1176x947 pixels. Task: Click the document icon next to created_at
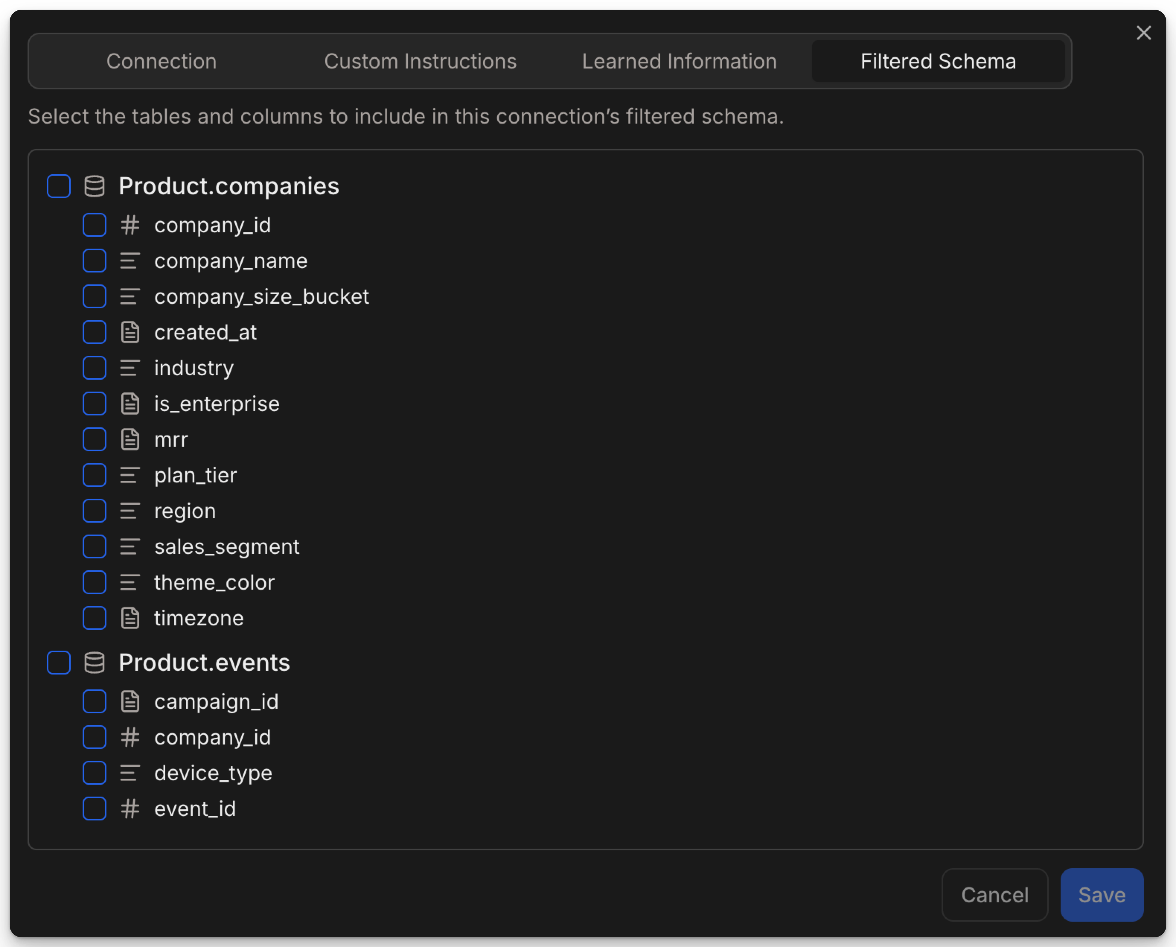click(130, 332)
